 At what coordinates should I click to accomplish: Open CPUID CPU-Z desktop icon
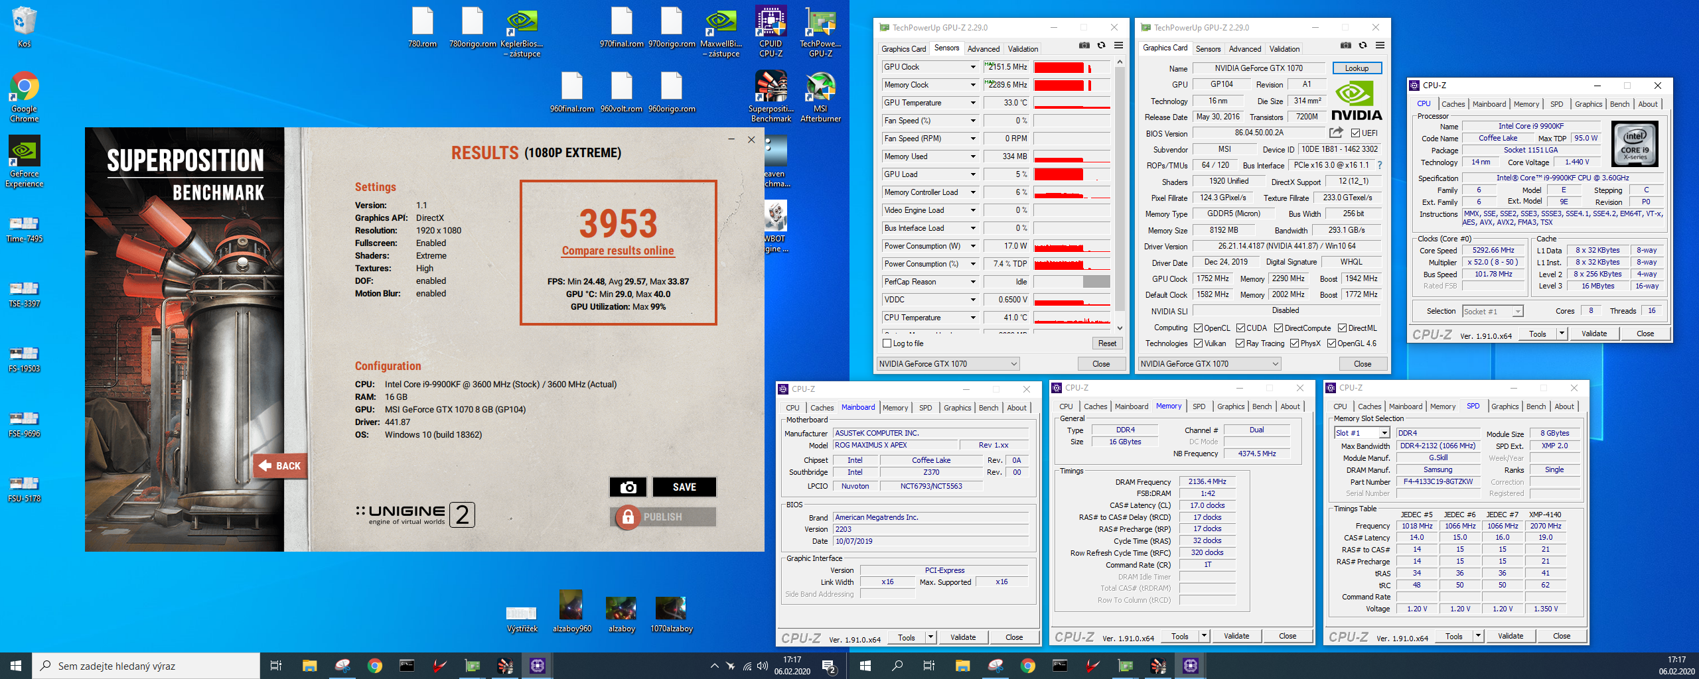point(771,32)
